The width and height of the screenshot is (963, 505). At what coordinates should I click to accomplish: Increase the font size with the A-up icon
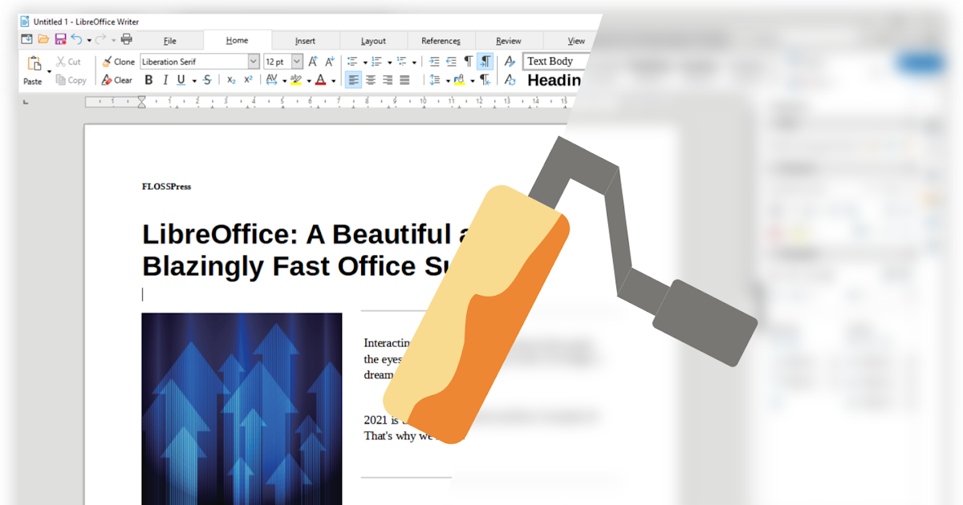(314, 61)
